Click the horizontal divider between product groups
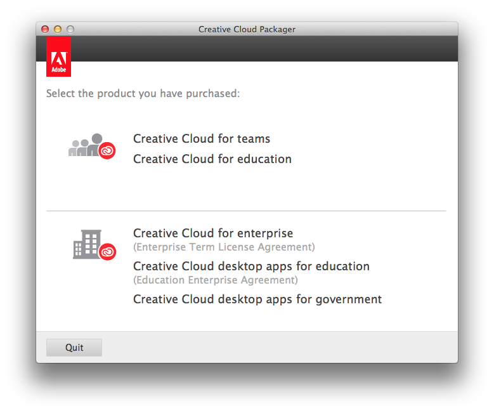Viewport: 494px width, 413px height. (x=246, y=211)
